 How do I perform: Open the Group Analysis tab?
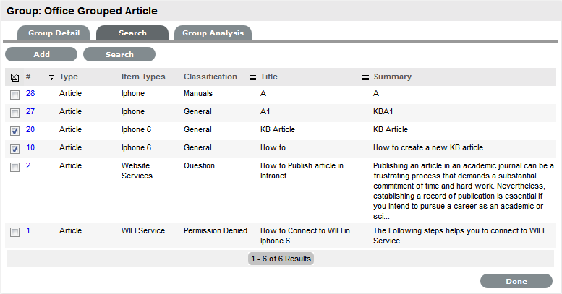pos(213,33)
